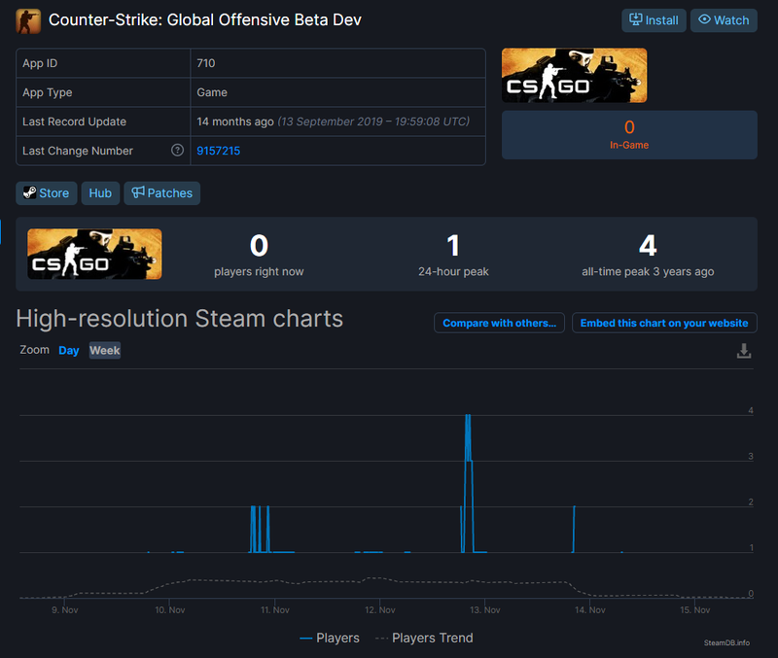The height and width of the screenshot is (658, 778).
Task: Click the App Type value Game
Action: [212, 92]
